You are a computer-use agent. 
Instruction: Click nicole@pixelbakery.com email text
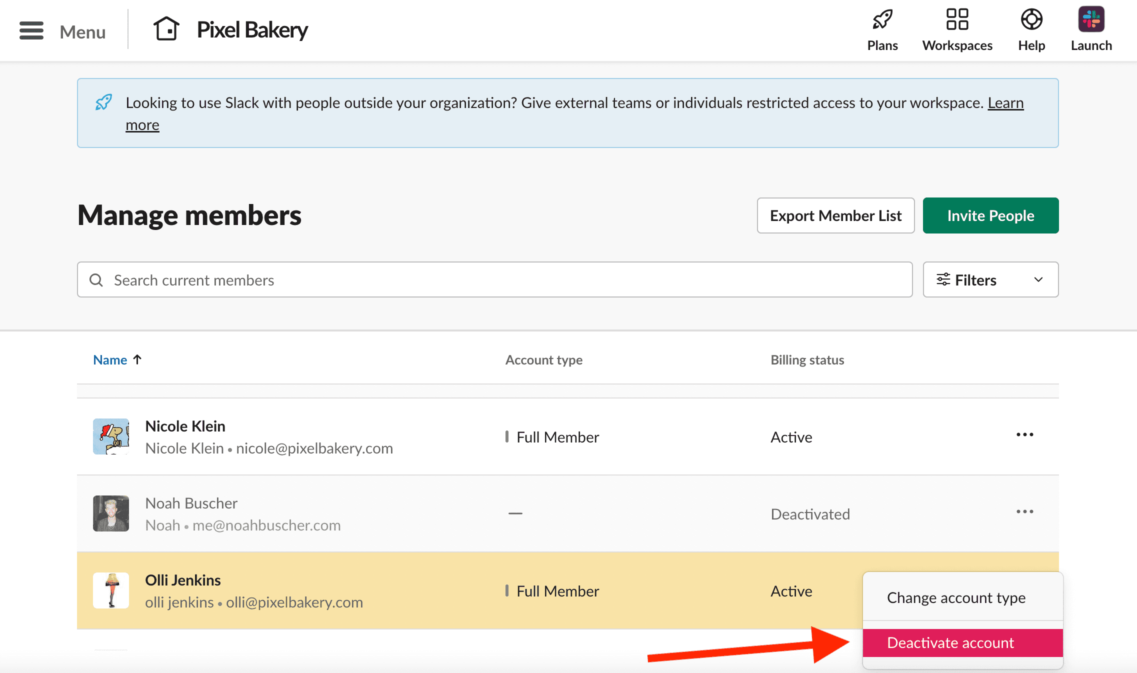314,448
